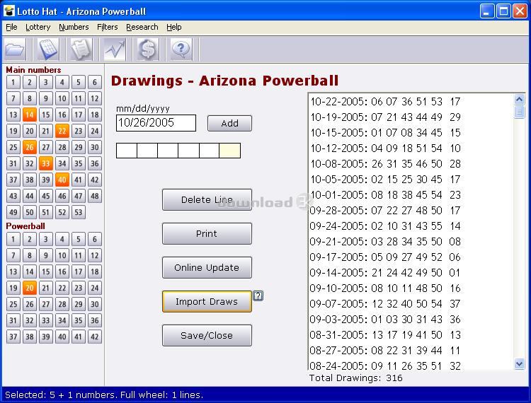Open the Lottery menu
Viewport: 531px width, 403px height.
tap(38, 27)
